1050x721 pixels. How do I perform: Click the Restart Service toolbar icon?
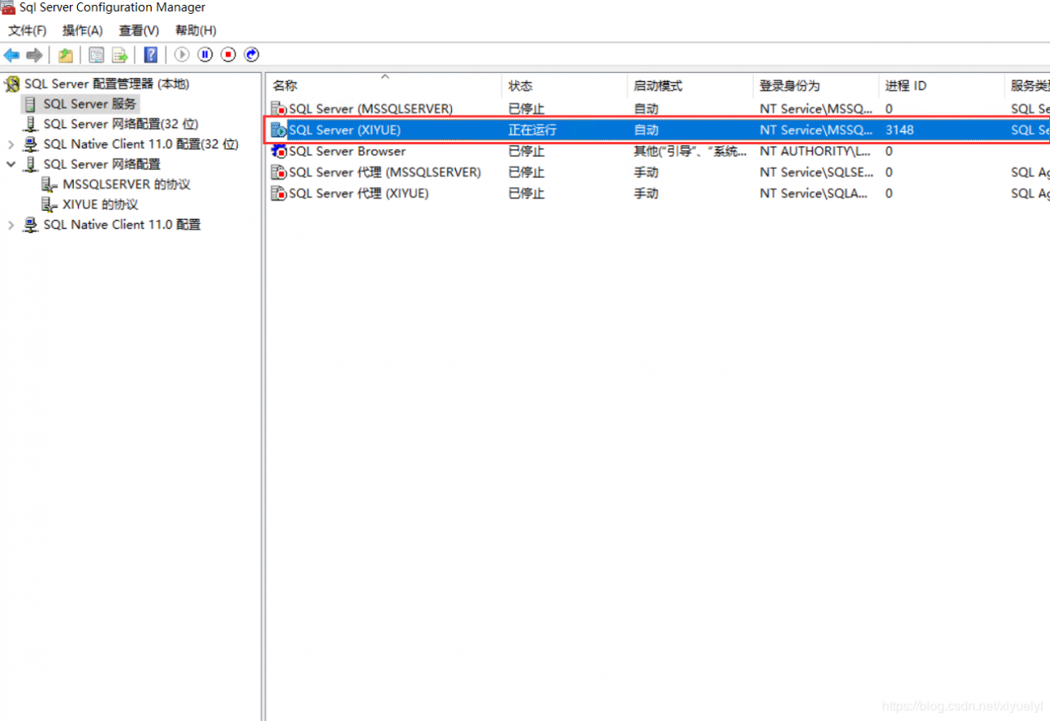[252, 55]
